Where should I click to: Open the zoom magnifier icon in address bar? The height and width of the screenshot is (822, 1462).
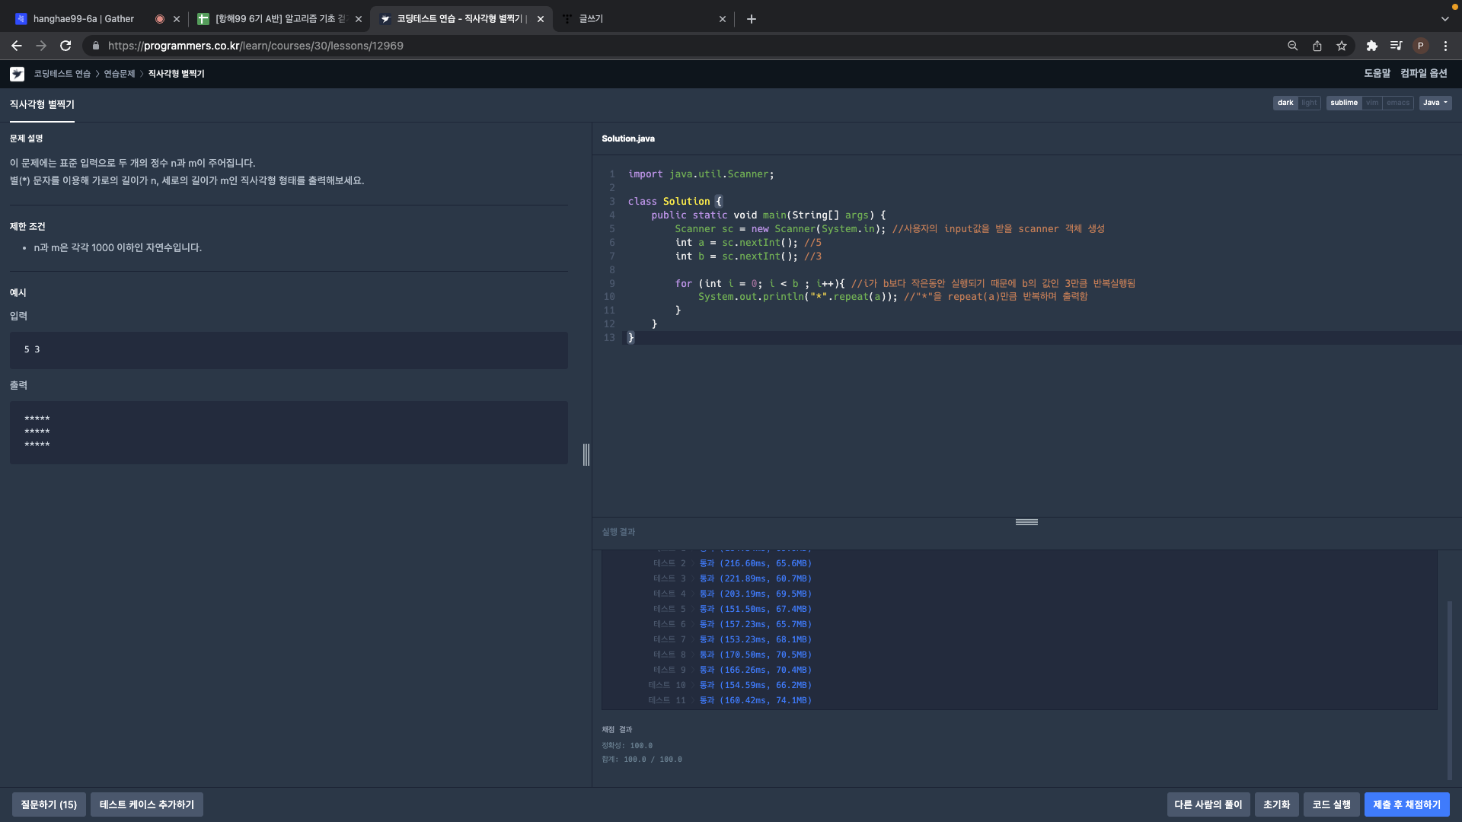tap(1292, 46)
